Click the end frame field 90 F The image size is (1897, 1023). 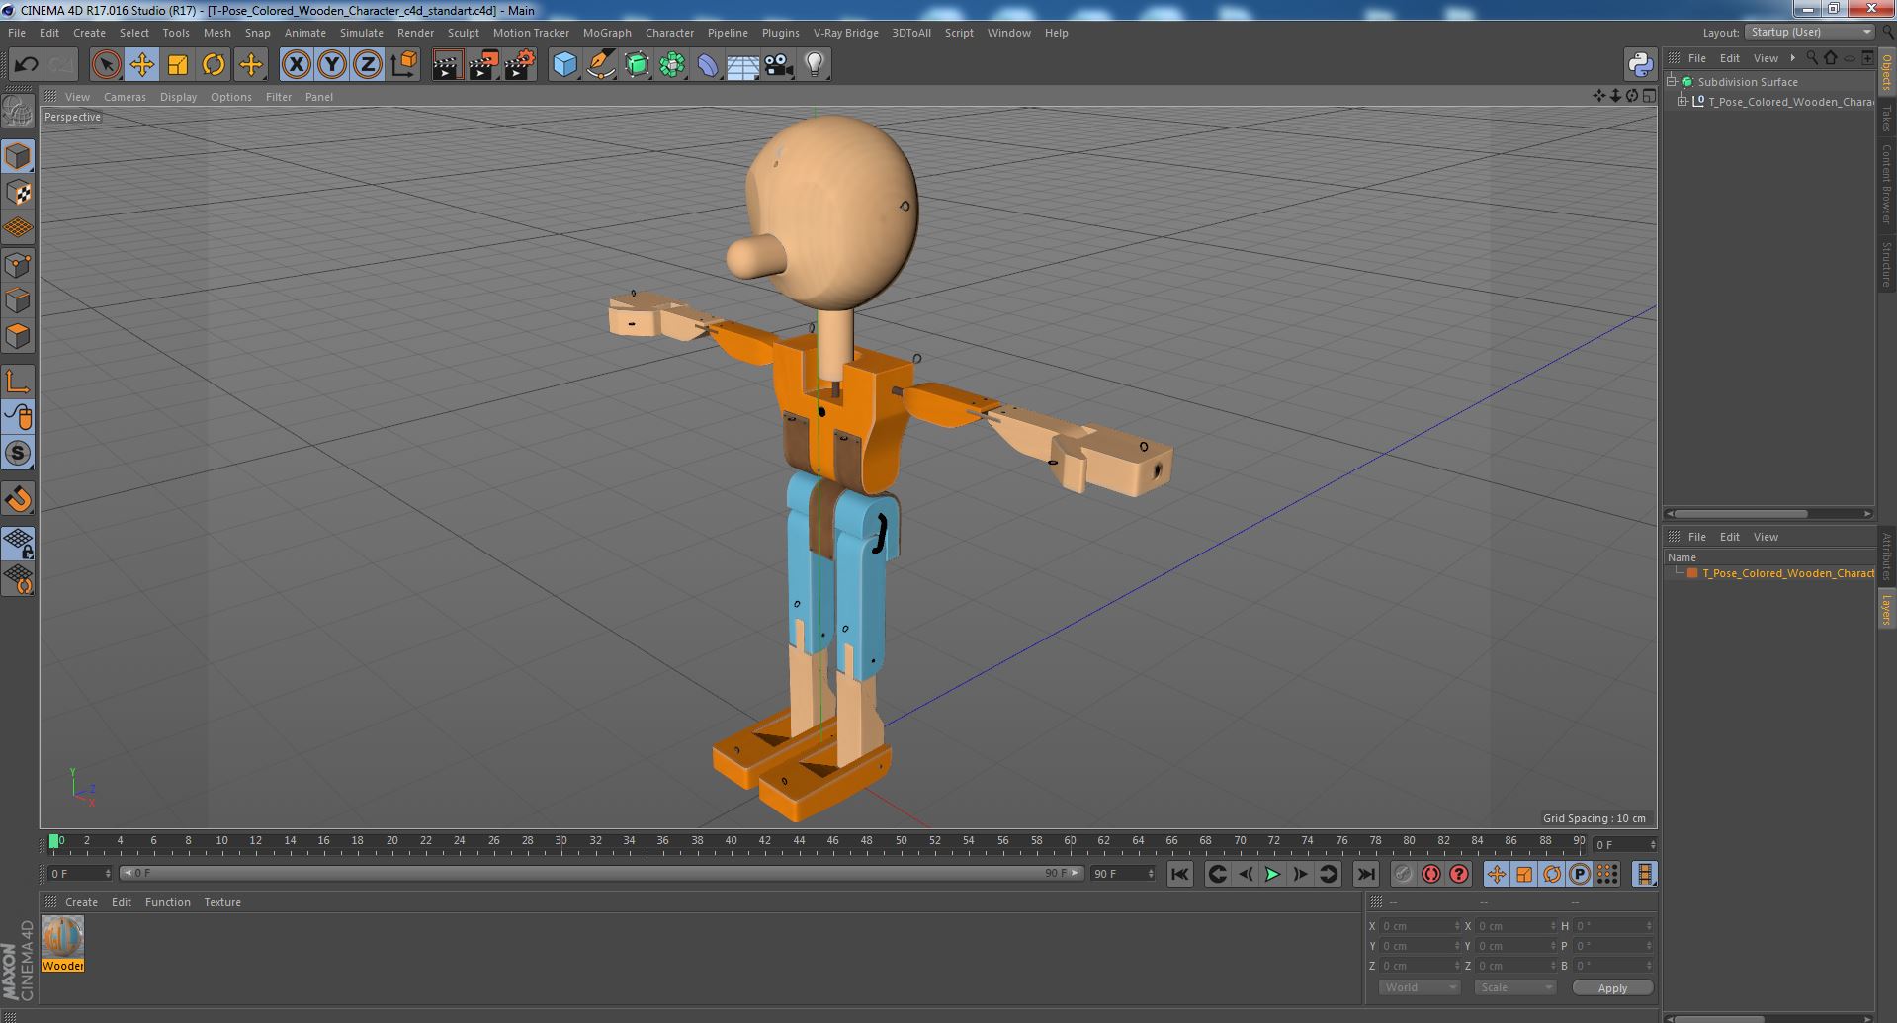1122,874
